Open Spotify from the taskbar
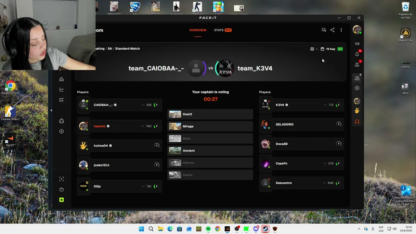Image resolution: width=416 pixels, height=234 pixels. coord(208,229)
